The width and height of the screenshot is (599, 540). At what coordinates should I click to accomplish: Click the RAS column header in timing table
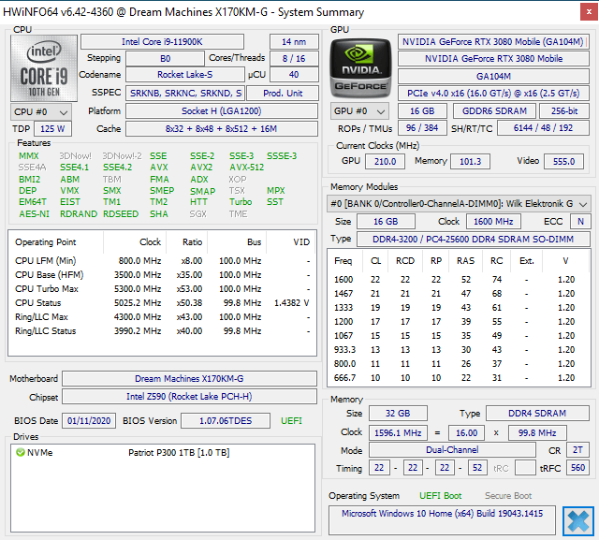point(465,261)
